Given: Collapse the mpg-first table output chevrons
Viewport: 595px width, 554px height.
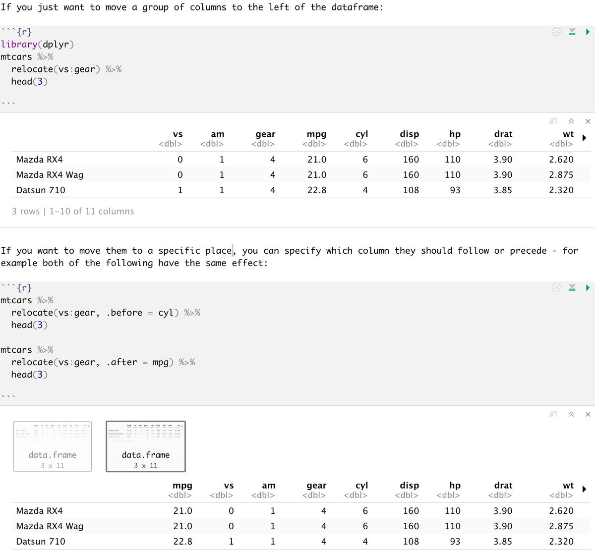Looking at the screenshot, I should 571,414.
